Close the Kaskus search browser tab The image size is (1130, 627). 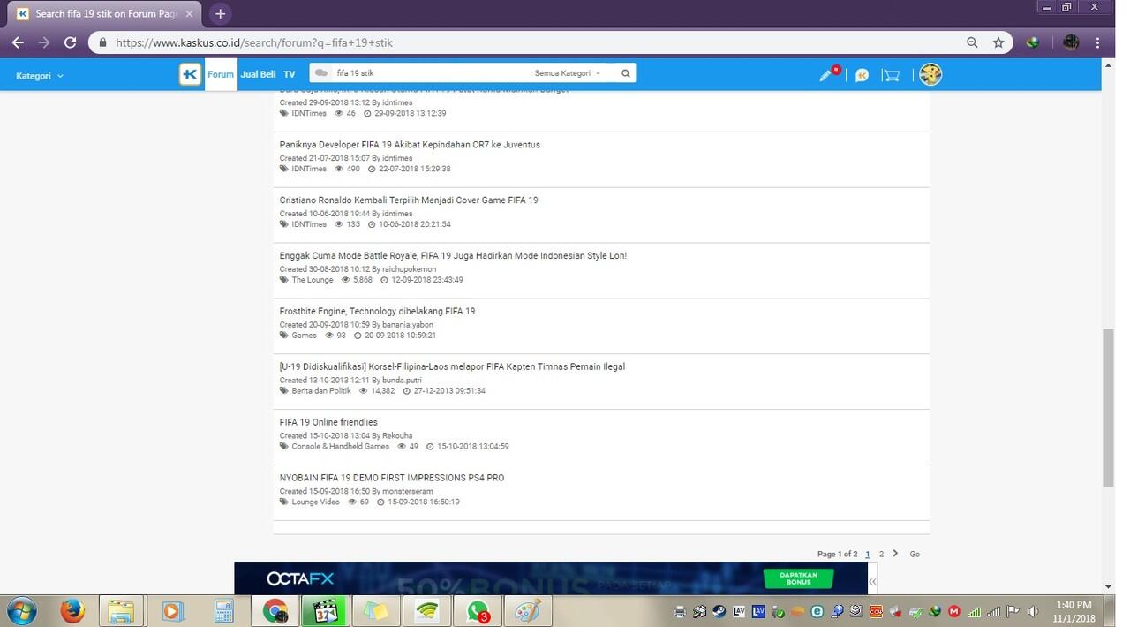click(189, 14)
